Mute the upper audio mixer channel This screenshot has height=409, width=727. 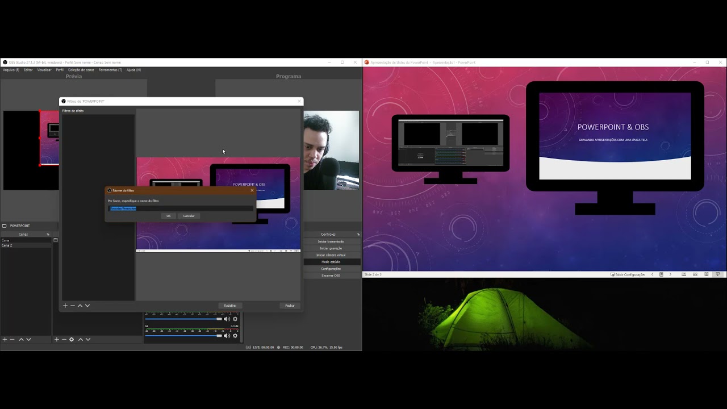pos(227,319)
